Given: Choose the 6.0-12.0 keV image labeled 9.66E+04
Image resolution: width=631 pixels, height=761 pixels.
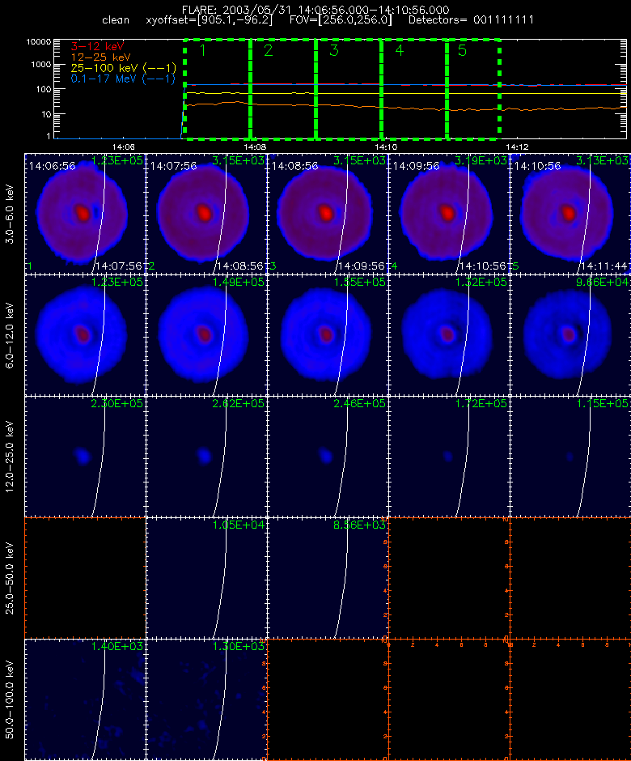Looking at the screenshot, I should pyautogui.click(x=570, y=335).
